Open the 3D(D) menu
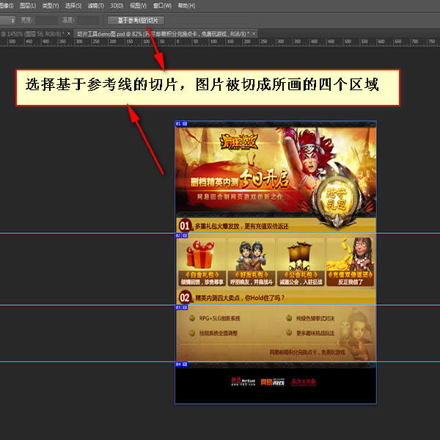Viewport: 440px width, 440px height. pyautogui.click(x=117, y=6)
